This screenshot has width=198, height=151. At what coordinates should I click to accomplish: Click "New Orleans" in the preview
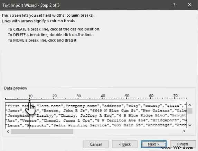coord(156,110)
